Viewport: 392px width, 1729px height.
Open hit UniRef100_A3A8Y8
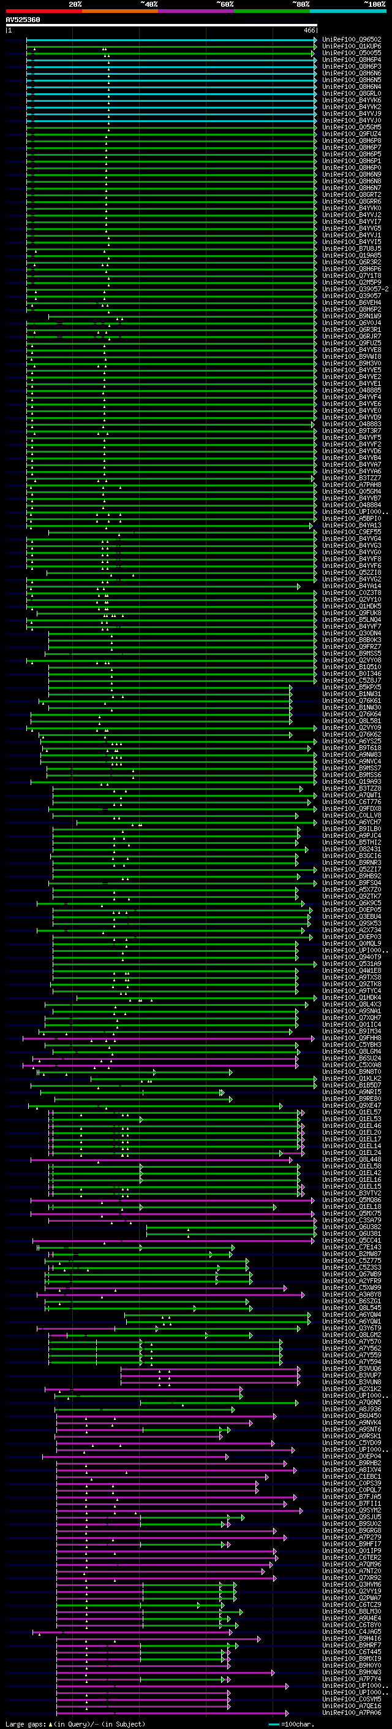pyautogui.click(x=352, y=1294)
